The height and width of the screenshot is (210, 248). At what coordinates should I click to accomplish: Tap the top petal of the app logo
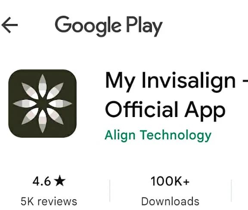(x=42, y=86)
